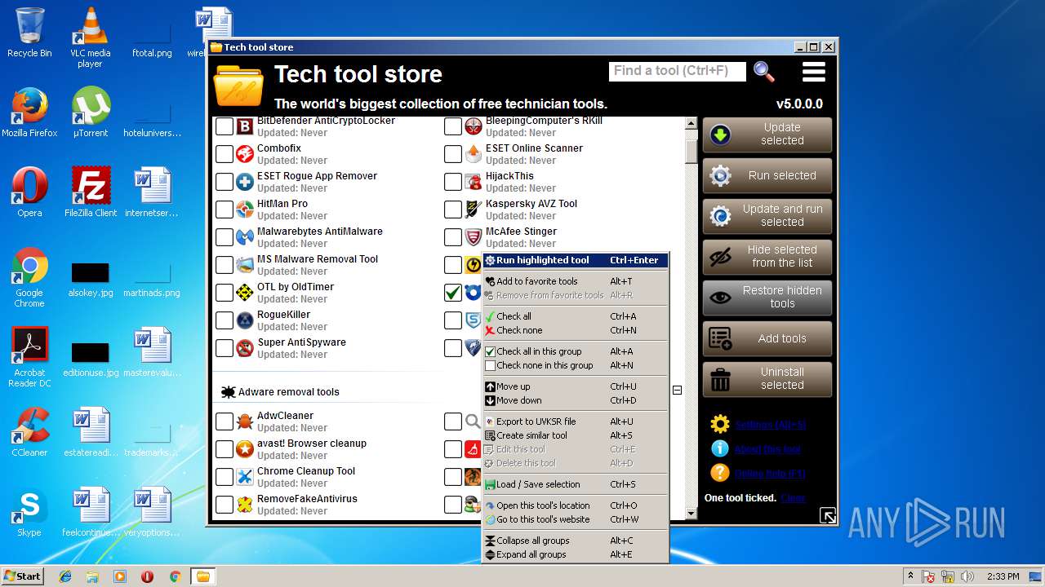Click the Find a tool search field
Image resolution: width=1045 pixels, height=587 pixels.
coord(678,71)
